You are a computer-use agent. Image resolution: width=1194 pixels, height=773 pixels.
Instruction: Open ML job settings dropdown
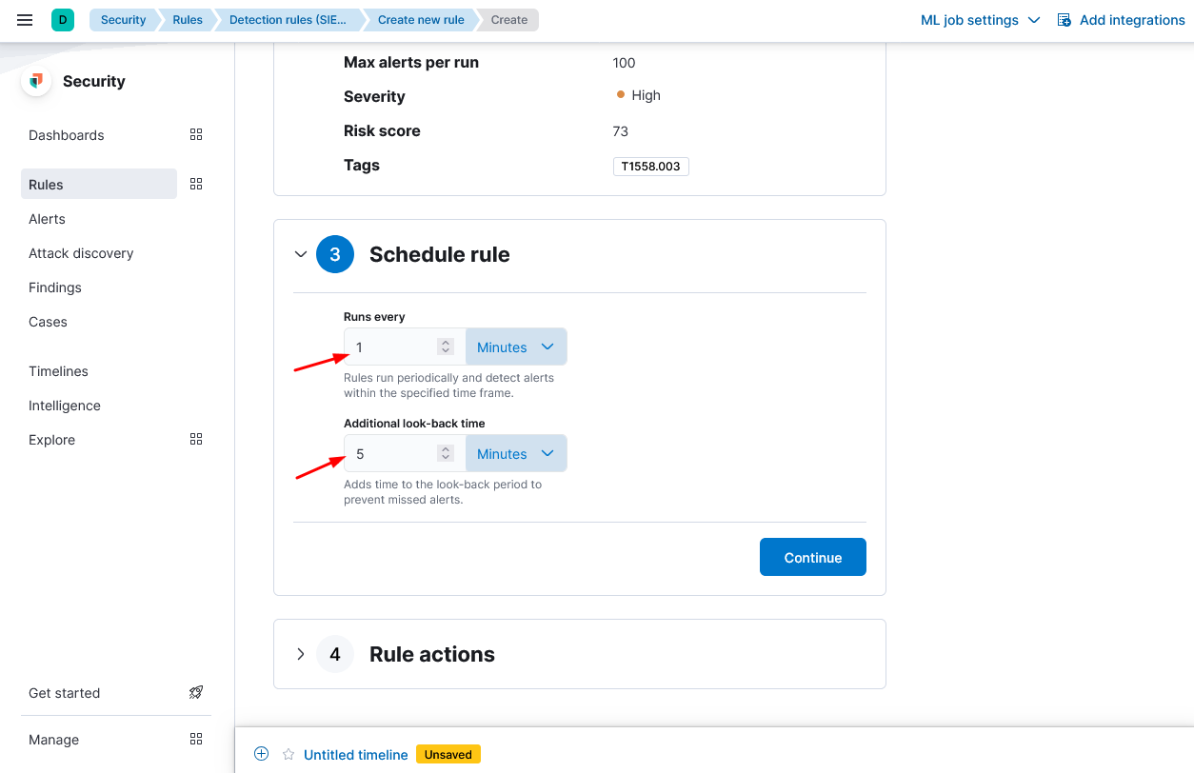pyautogui.click(x=980, y=20)
